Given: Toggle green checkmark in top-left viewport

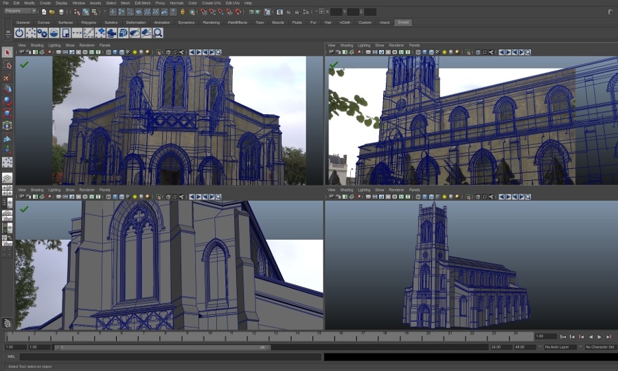Looking at the screenshot, I should pyautogui.click(x=24, y=65).
